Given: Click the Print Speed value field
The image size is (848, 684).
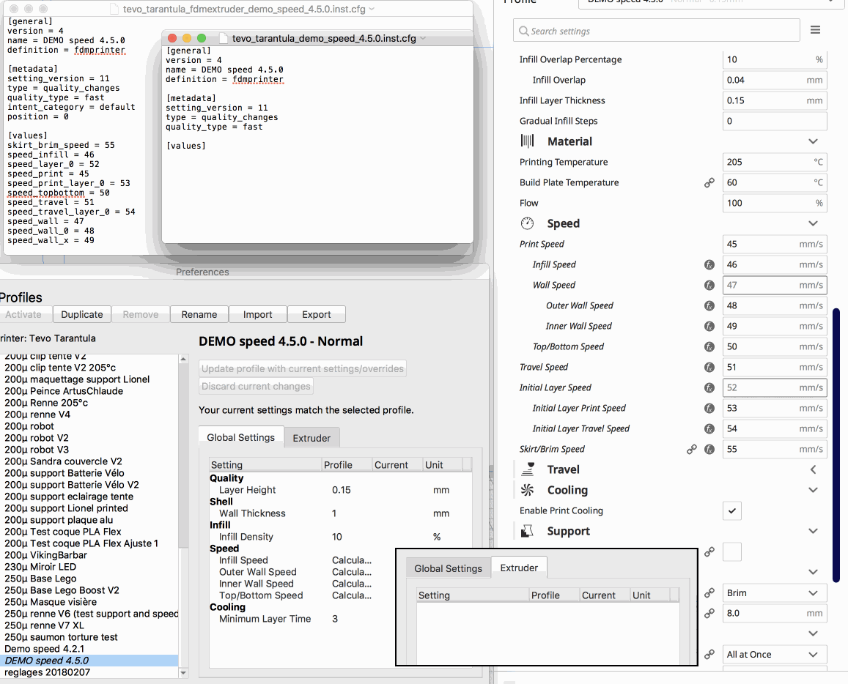Looking at the screenshot, I should pyautogui.click(x=775, y=244).
